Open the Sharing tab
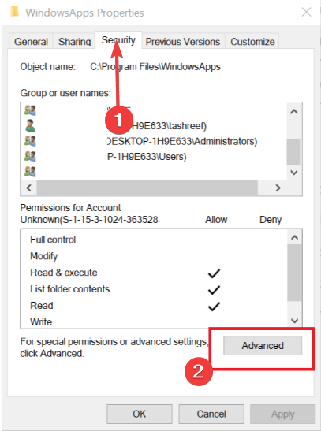 74,42
